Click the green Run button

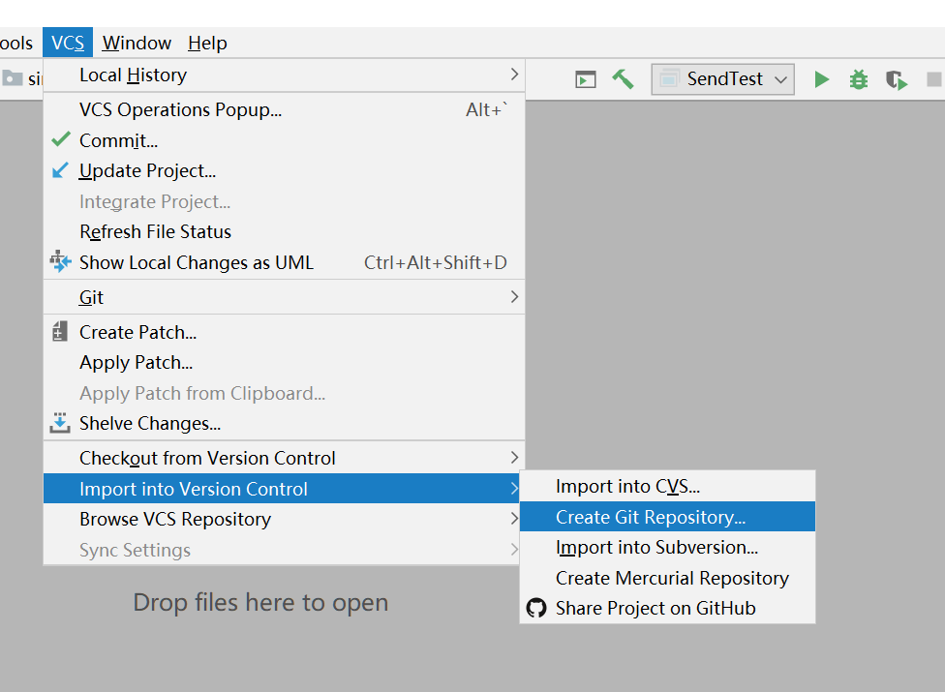coord(821,79)
